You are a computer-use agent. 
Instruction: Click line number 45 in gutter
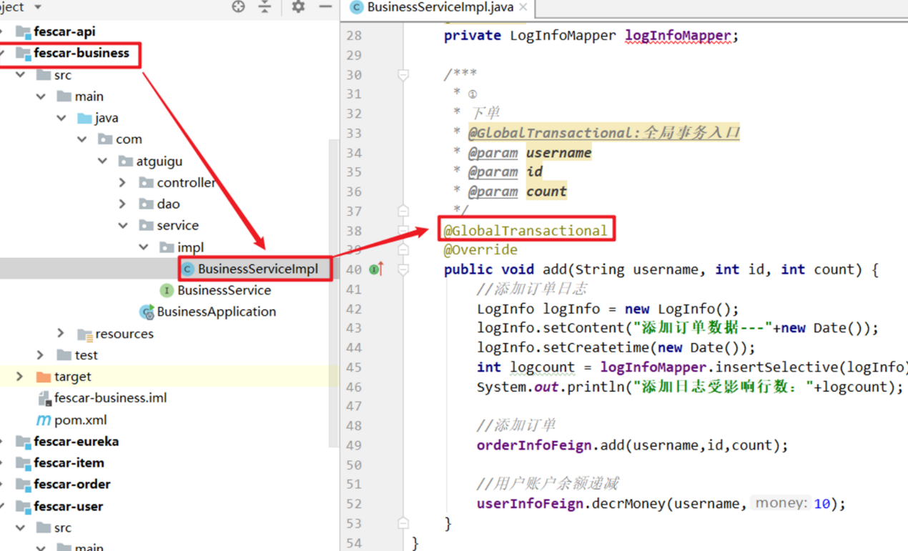coord(354,367)
